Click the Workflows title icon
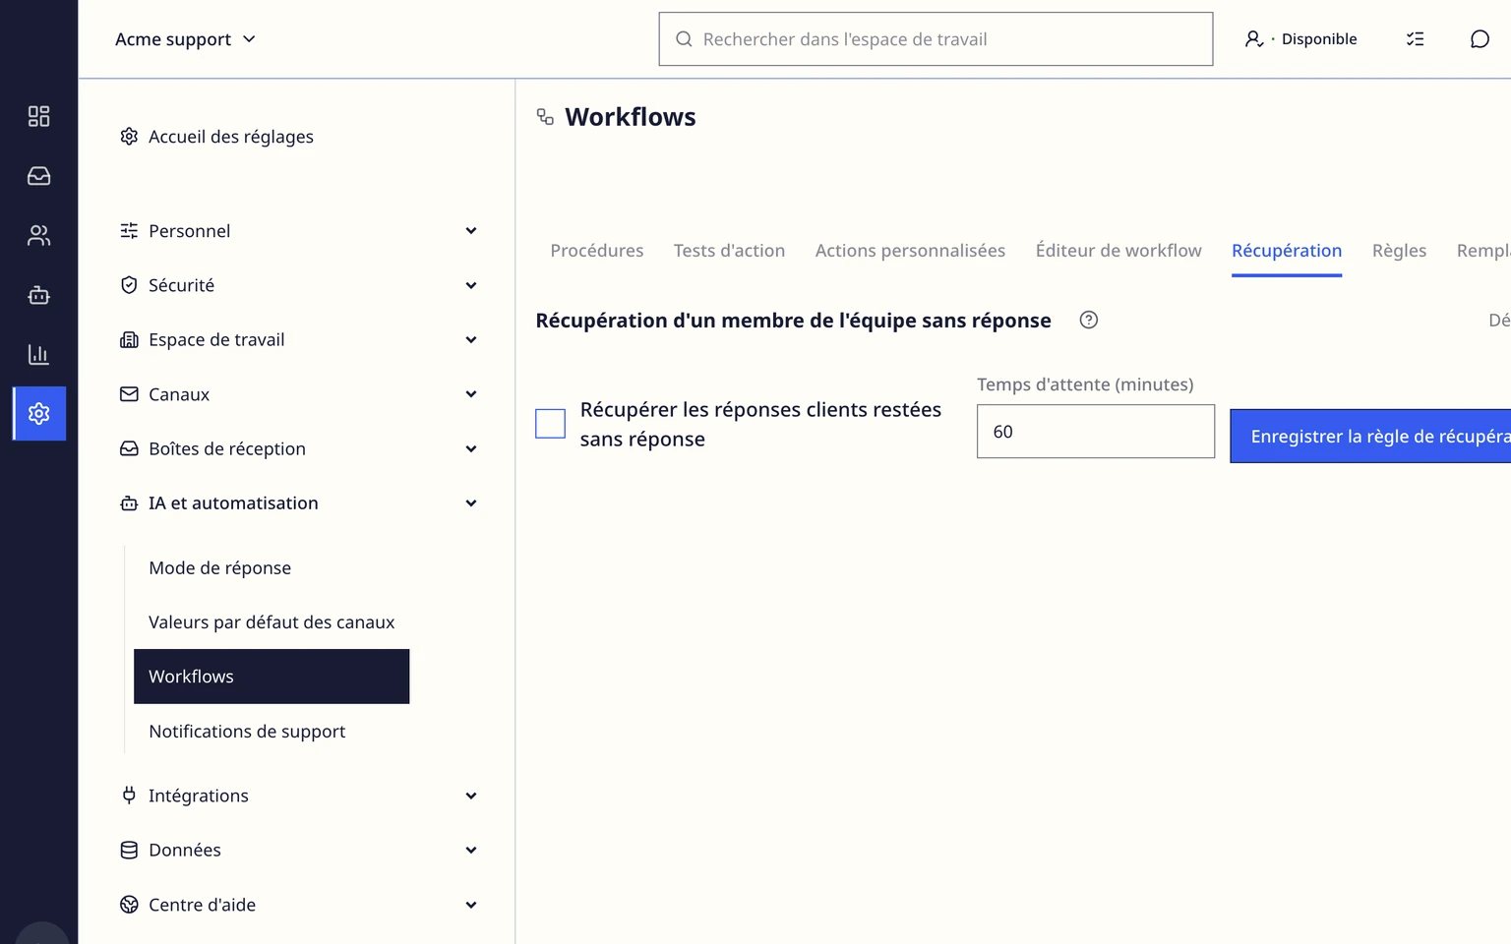Image resolution: width=1511 pixels, height=944 pixels. click(545, 117)
